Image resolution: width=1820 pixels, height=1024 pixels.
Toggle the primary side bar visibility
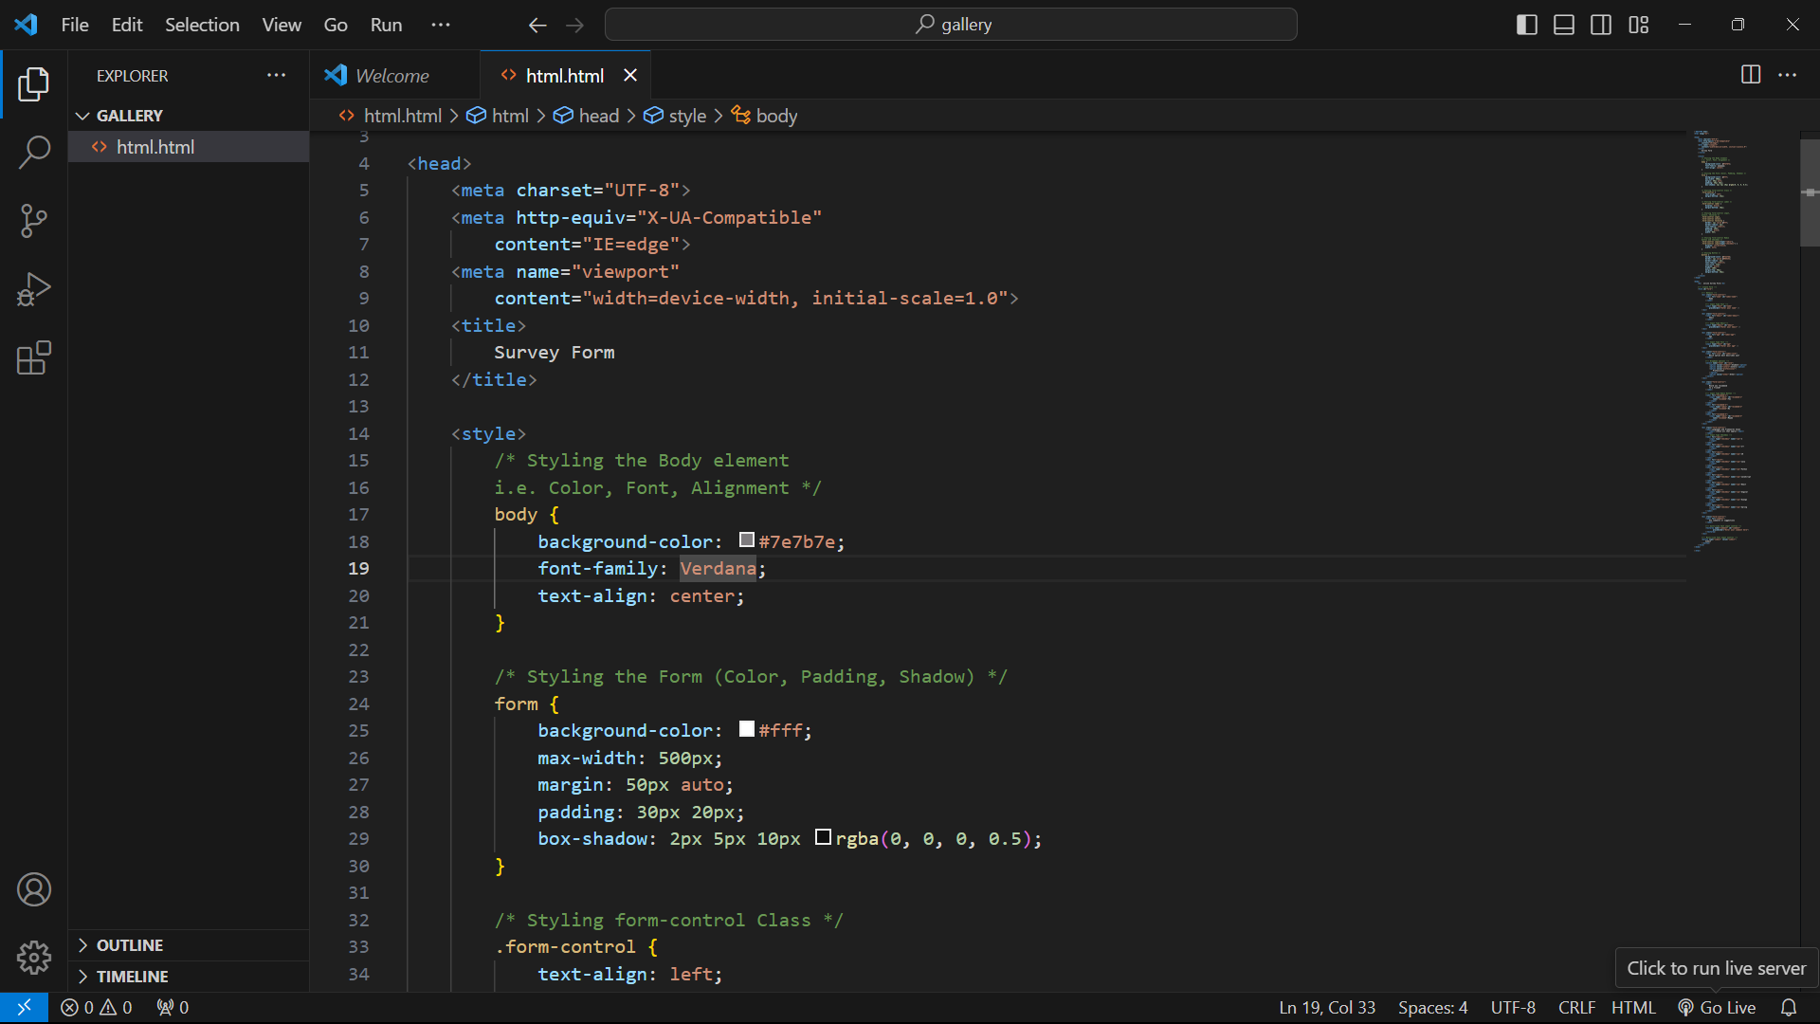(x=1526, y=25)
